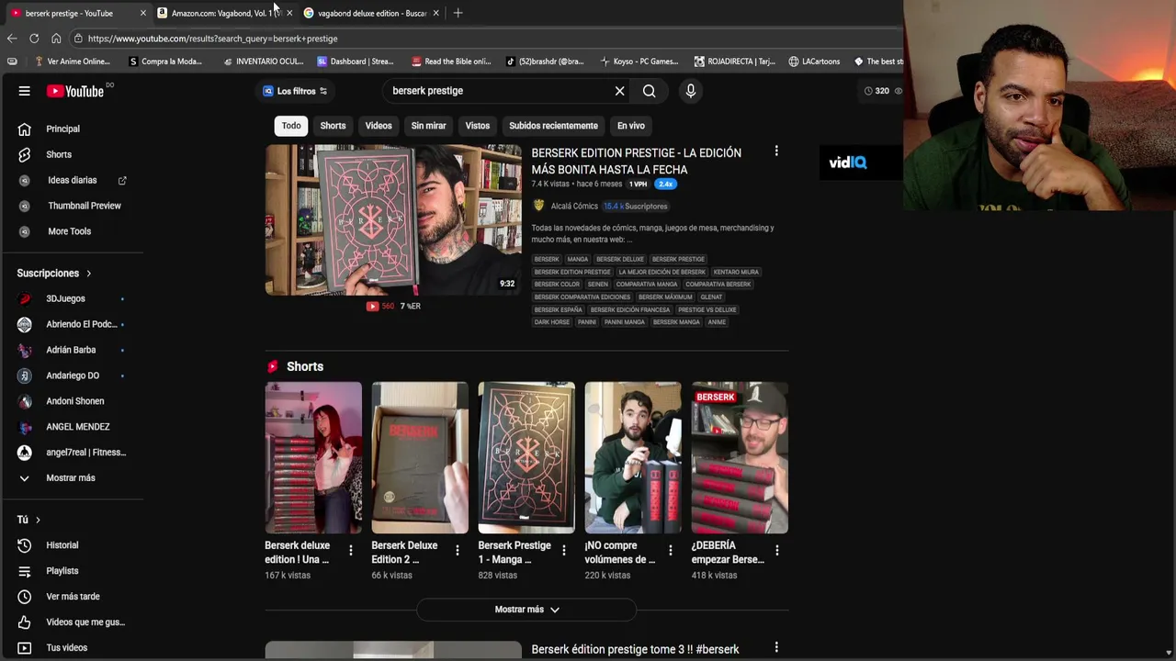Open options for DEBERÍA empezar short
1176x661 pixels.
coord(776,550)
